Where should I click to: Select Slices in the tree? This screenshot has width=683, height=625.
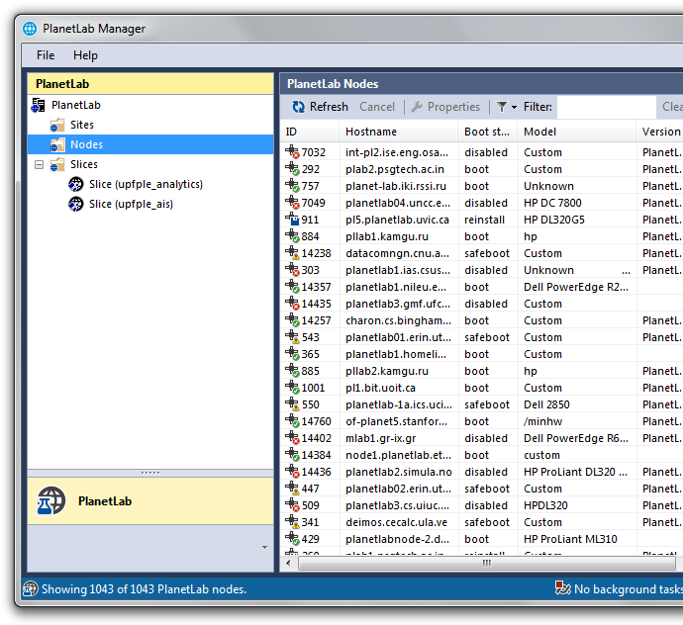coord(84,164)
